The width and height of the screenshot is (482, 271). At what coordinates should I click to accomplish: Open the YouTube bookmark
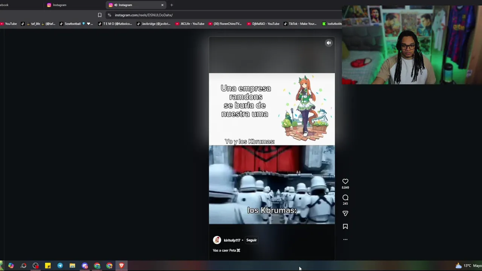(8, 24)
